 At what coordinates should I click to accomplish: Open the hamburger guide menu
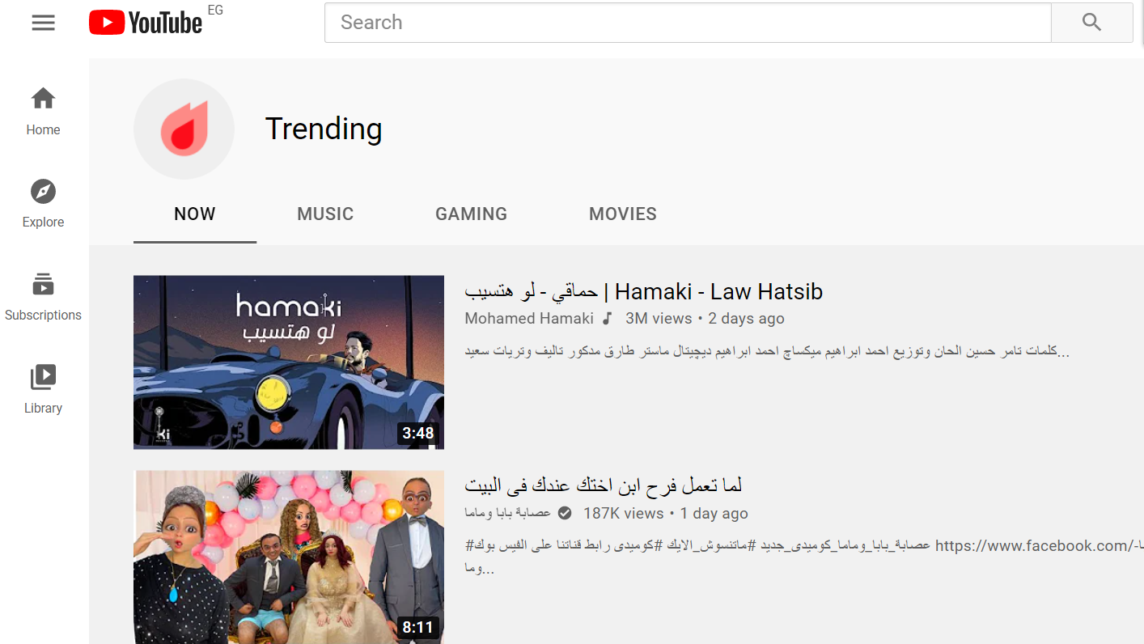pyautogui.click(x=43, y=23)
